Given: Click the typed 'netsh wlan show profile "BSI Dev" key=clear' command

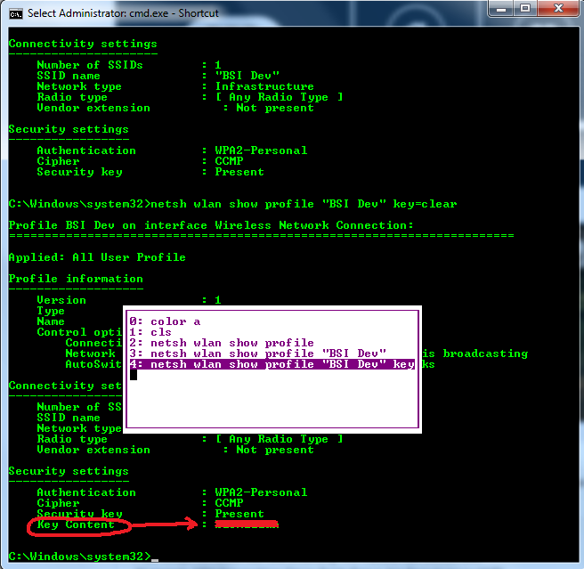Looking at the screenshot, I should click(304, 204).
